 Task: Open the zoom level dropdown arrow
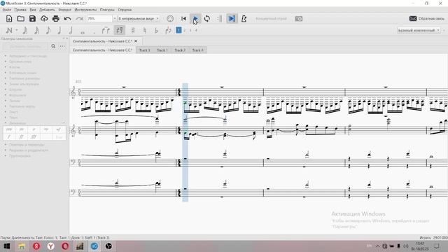[115, 19]
